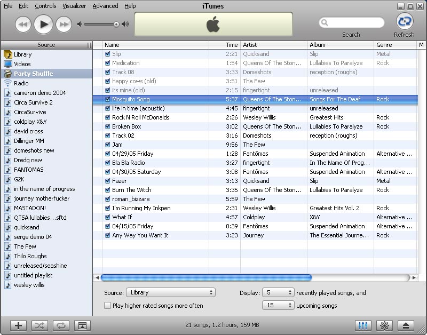Enable Play higher rated songs more often

108,306
